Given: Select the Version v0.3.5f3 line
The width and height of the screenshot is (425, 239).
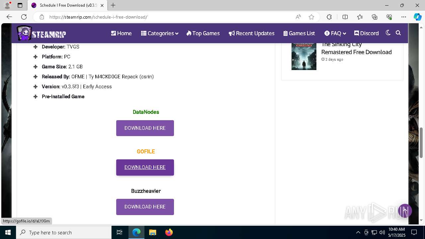Looking at the screenshot, I should point(77,86).
